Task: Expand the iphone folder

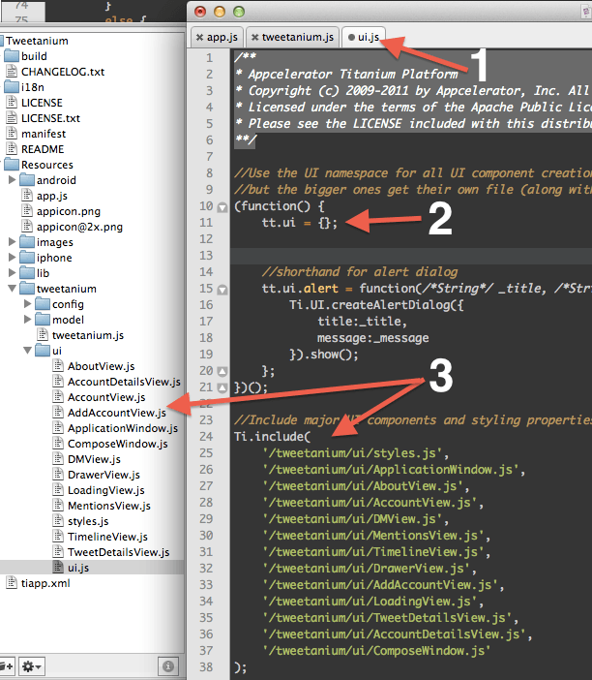Action: [x=13, y=257]
